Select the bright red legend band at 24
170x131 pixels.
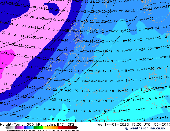tap(58, 128)
